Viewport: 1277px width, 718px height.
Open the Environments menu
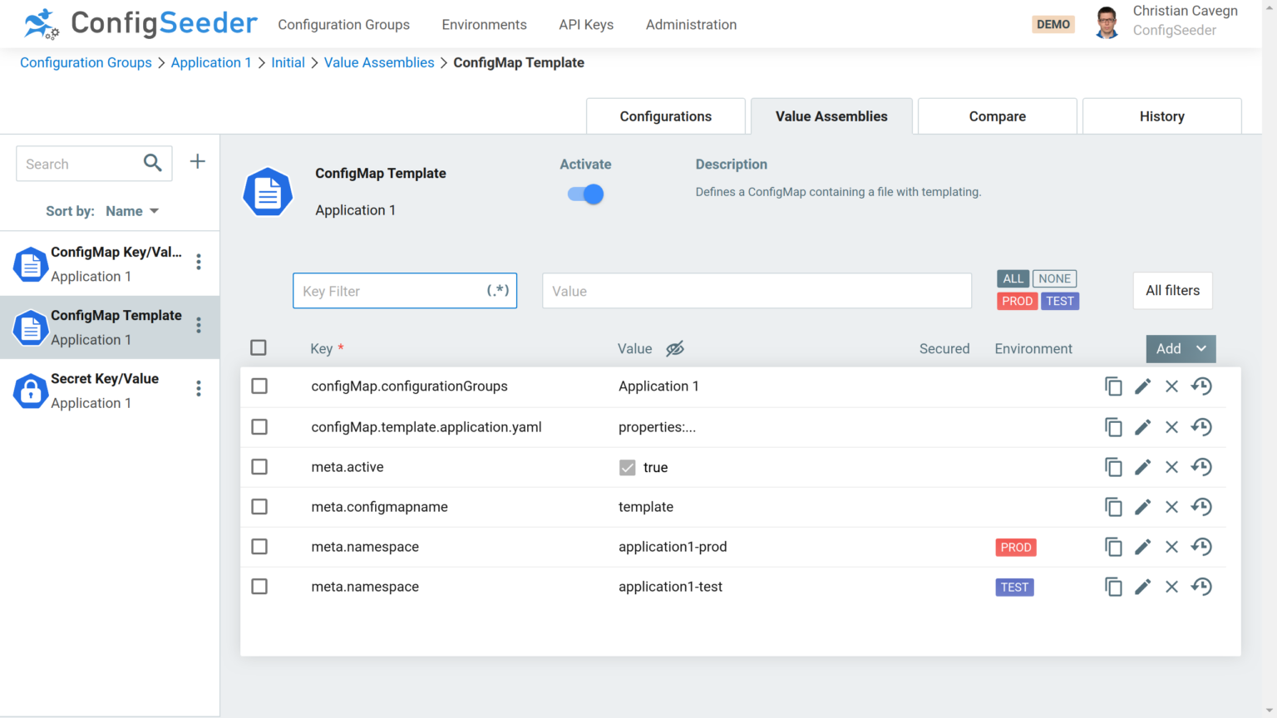point(484,25)
